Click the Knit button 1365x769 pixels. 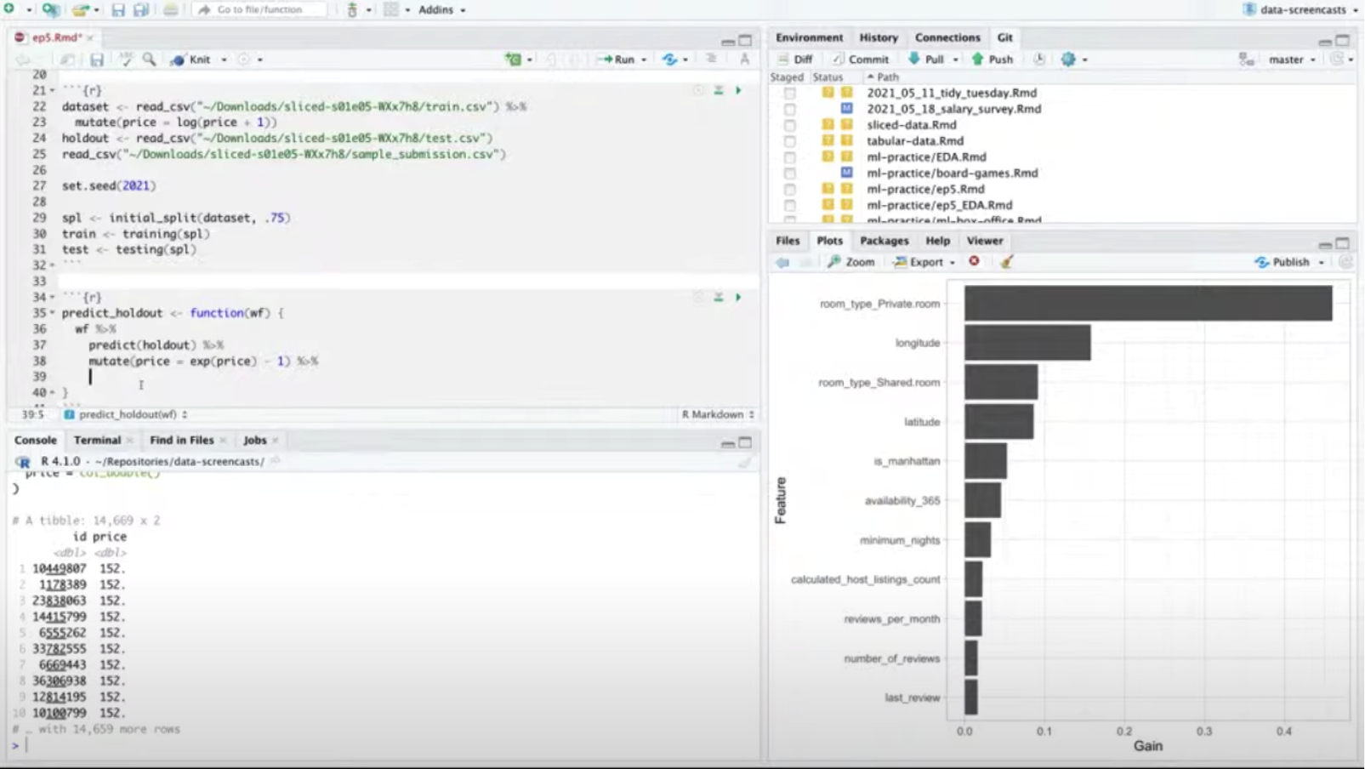pyautogui.click(x=191, y=60)
